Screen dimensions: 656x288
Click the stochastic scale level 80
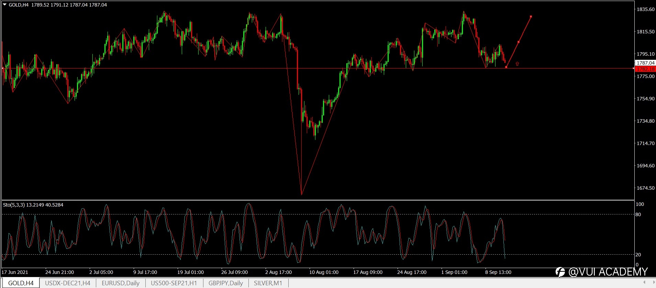pos(638,214)
